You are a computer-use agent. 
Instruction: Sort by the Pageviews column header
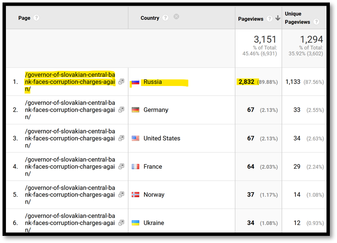[251, 19]
